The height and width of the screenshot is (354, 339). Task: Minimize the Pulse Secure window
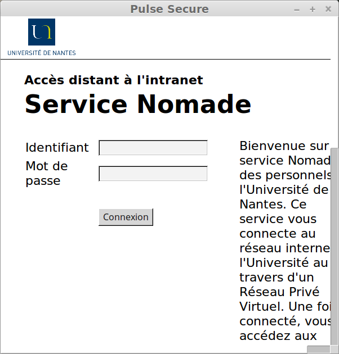297,10
